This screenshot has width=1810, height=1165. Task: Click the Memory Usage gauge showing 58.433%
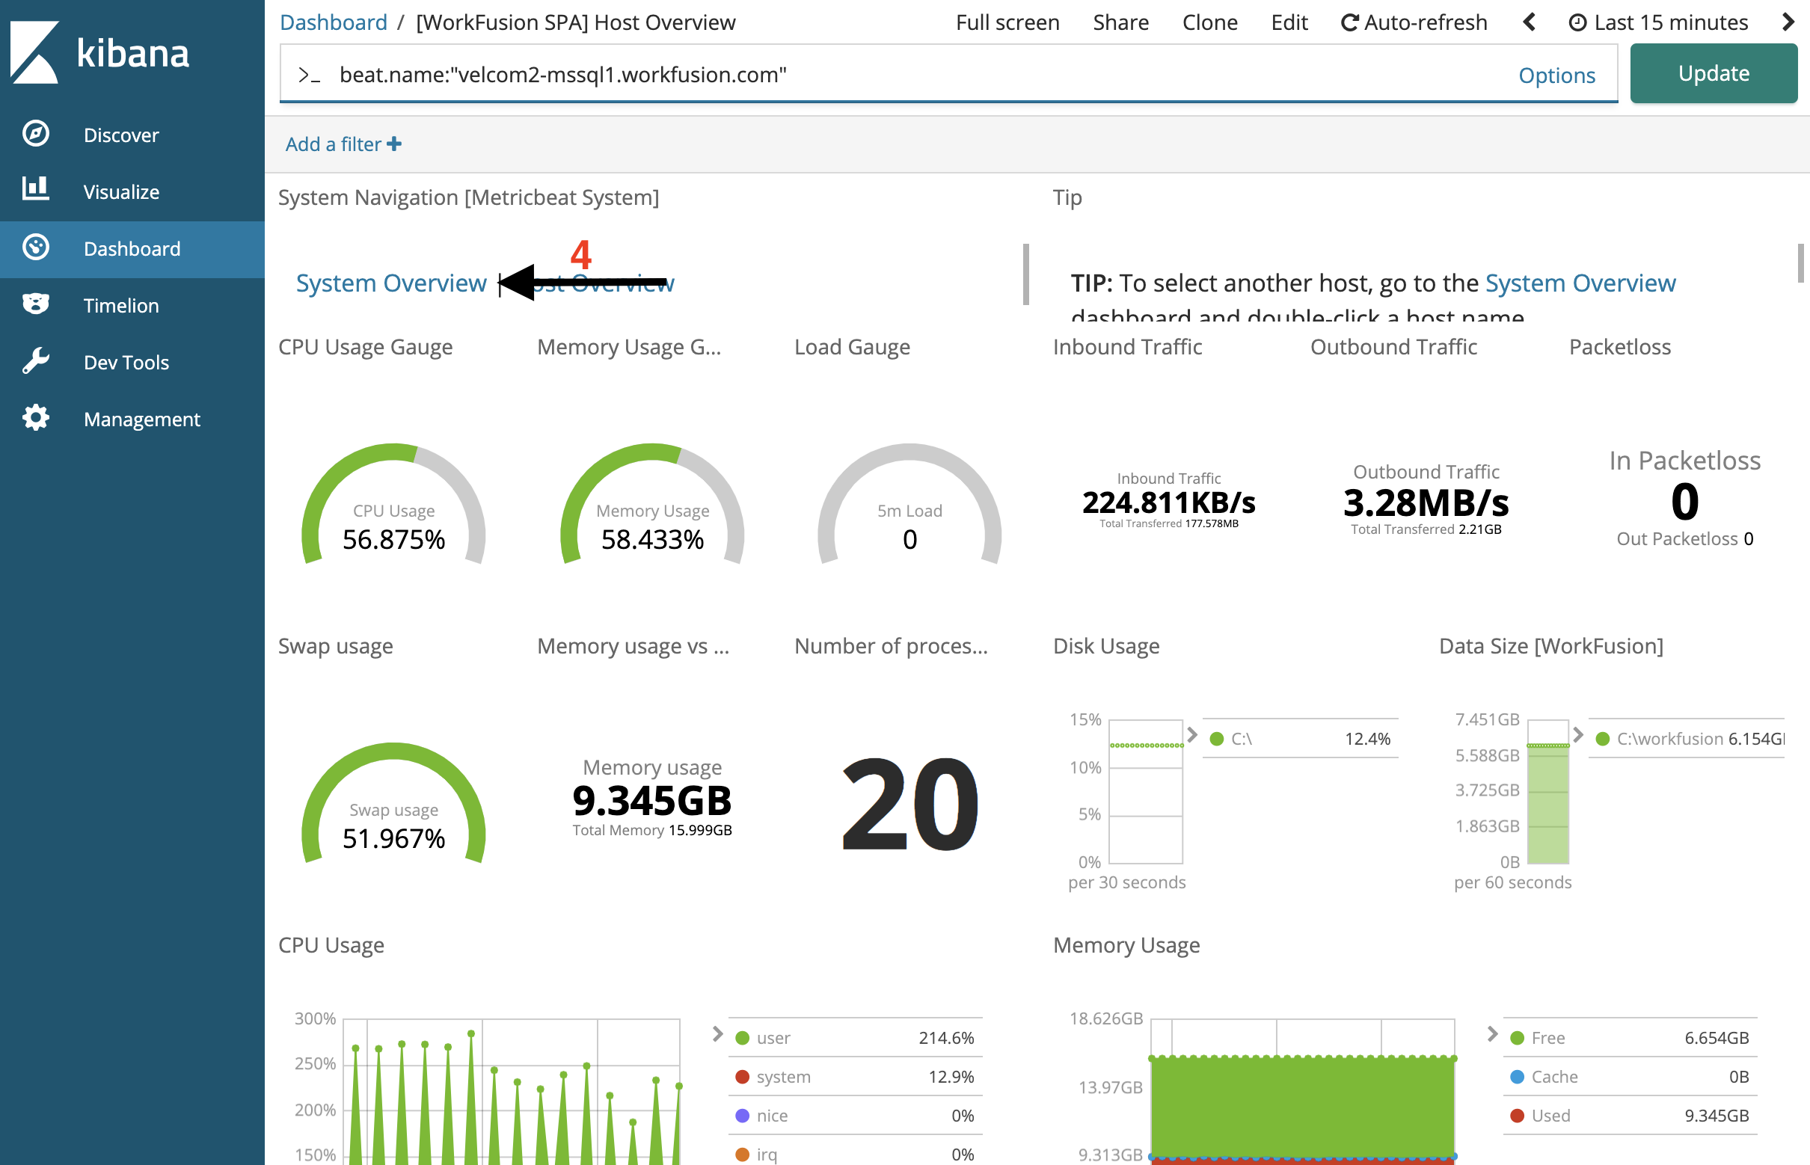coord(652,504)
